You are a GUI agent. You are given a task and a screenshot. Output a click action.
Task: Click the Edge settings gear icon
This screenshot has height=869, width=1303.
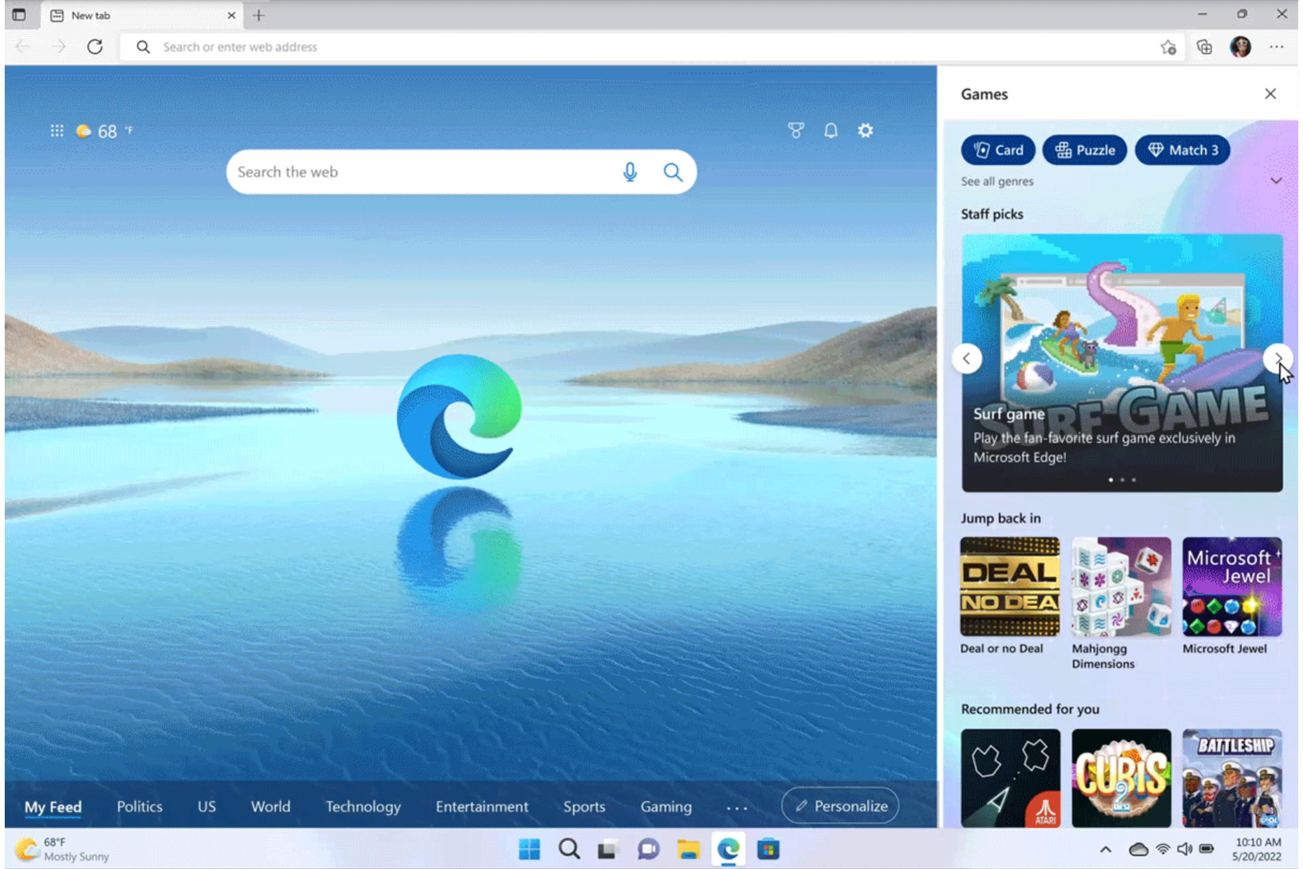[x=867, y=131]
